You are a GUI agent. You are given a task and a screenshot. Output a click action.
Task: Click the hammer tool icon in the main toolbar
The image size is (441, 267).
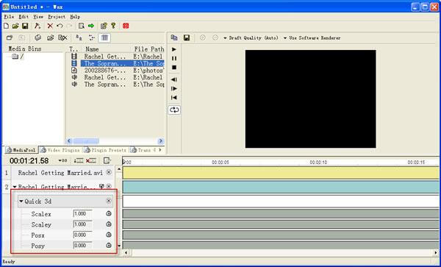37,26
